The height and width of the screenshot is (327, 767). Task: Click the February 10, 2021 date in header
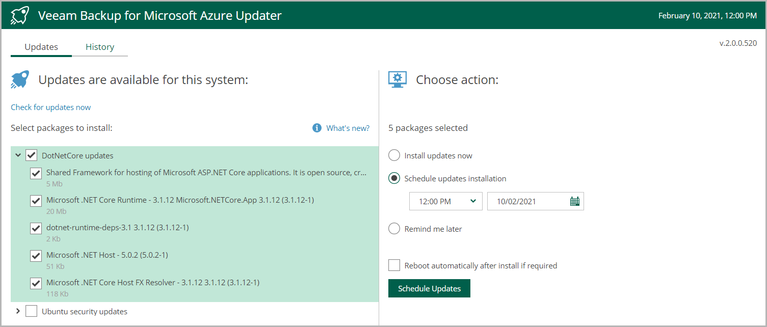pyautogui.click(x=707, y=16)
